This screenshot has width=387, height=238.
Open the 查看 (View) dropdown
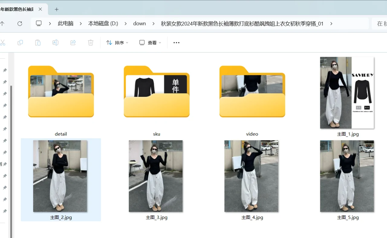(150, 43)
